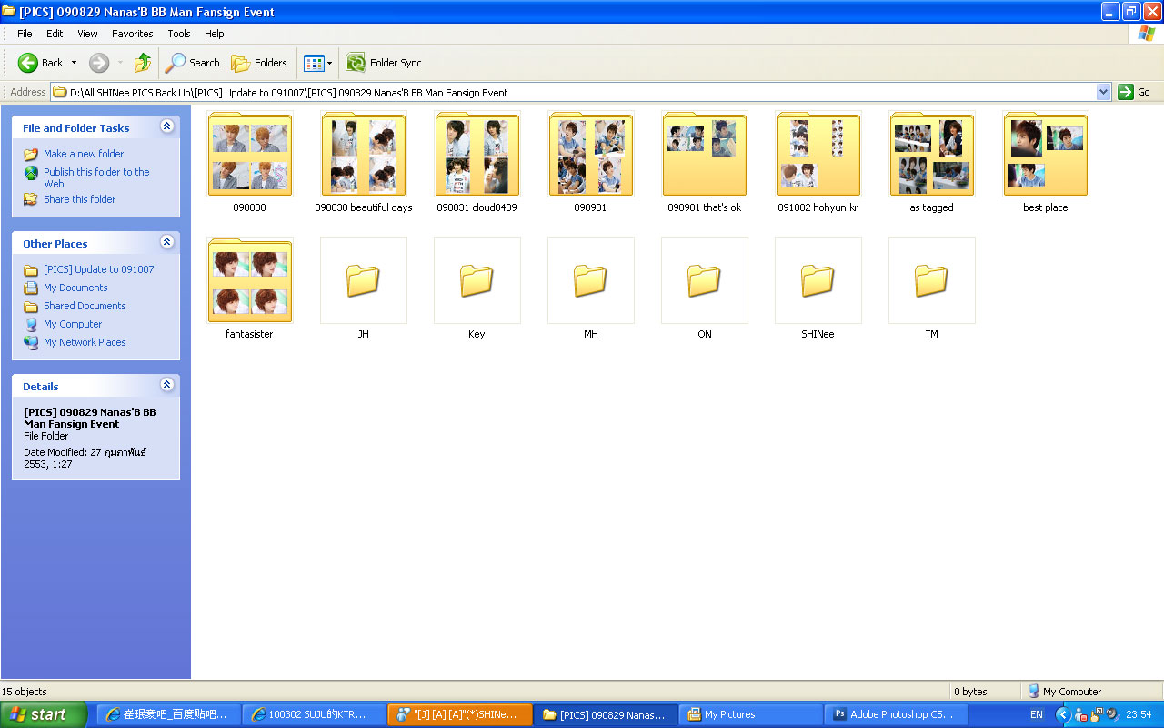Click Publish this folder to the Web

(96, 177)
